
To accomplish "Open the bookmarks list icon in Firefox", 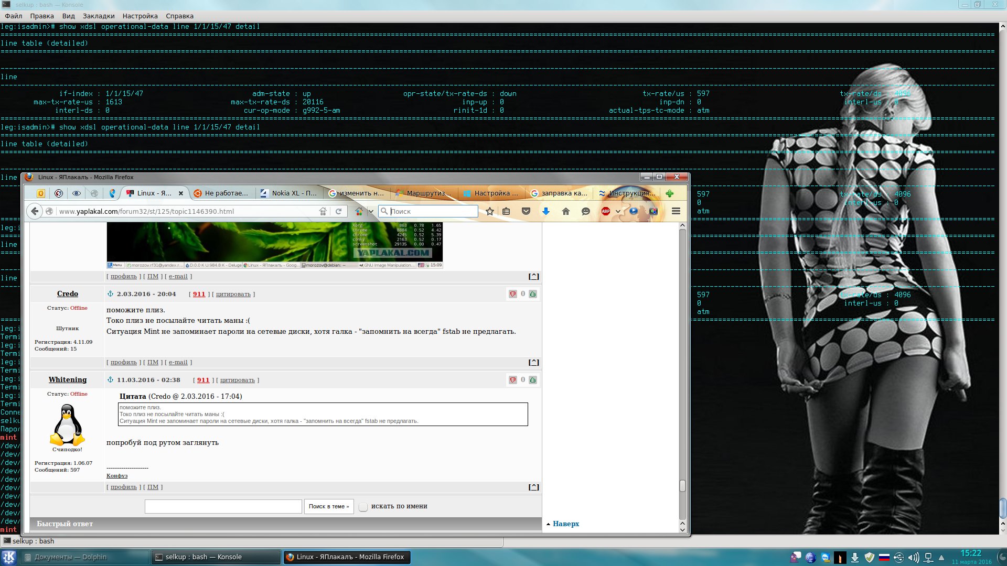I will click(506, 211).
